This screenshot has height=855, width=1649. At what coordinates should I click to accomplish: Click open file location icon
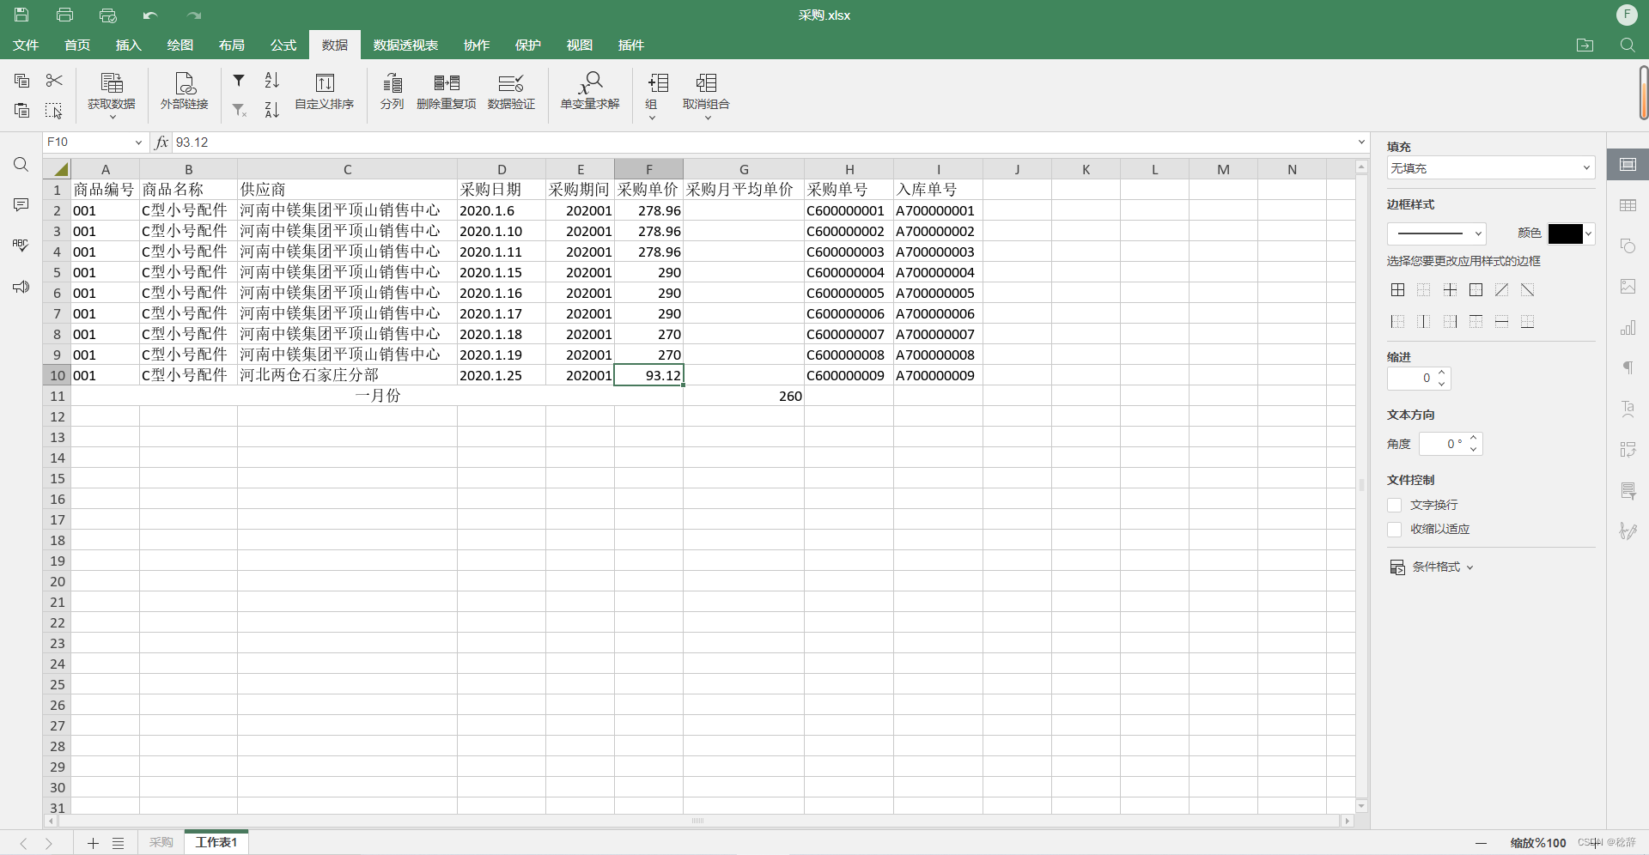click(1585, 45)
